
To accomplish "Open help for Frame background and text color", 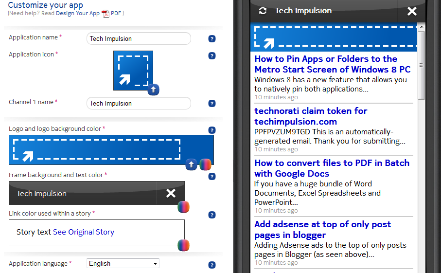I will pyautogui.click(x=212, y=177).
